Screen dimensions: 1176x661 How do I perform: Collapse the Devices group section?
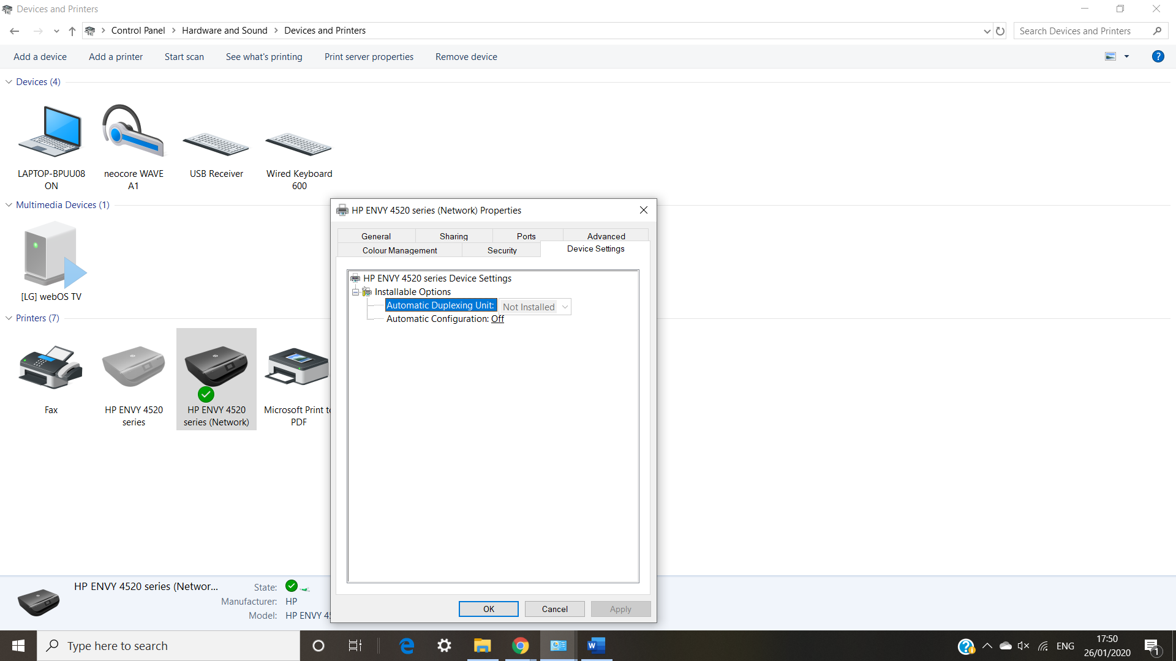point(9,81)
